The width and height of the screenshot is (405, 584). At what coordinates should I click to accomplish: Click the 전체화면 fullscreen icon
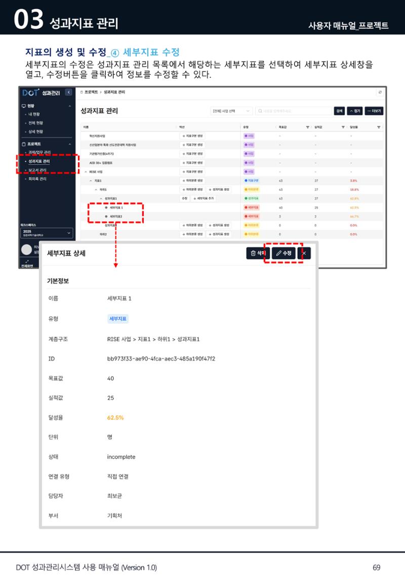tap(27, 261)
